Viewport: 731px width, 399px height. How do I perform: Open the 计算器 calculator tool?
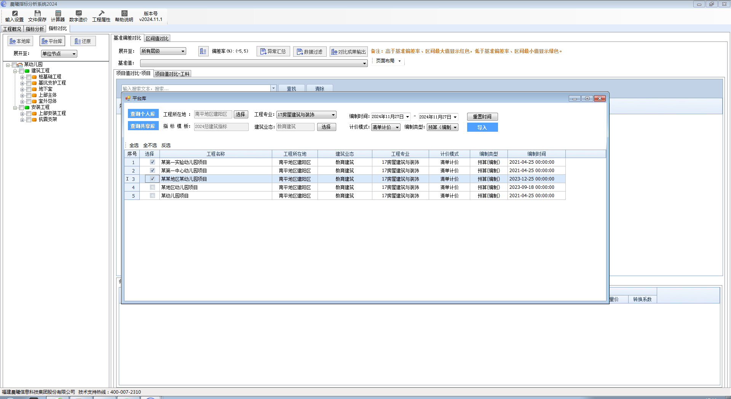[58, 16]
